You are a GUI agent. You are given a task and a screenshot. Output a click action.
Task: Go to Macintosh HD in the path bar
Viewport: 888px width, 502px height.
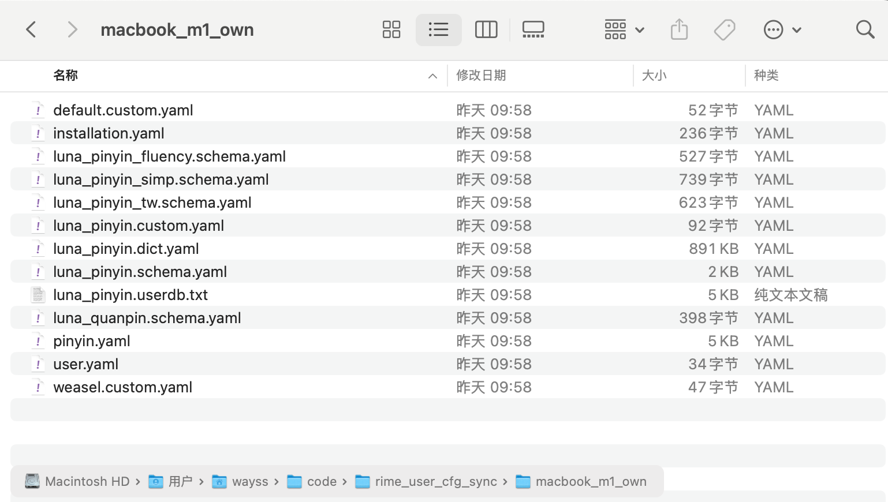click(x=77, y=481)
